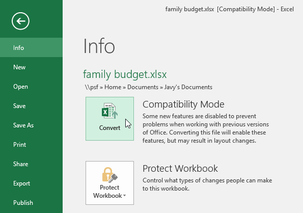Viewport: 303px width, 213px height.
Task: Select Save in the green sidebar
Action: [31, 105]
